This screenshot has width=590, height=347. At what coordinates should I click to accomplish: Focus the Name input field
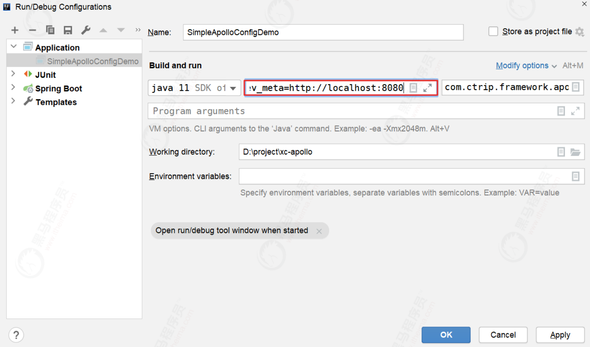click(x=323, y=32)
